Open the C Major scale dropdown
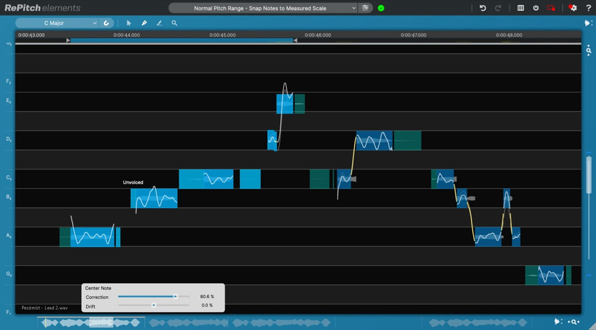Viewport: 596px width, 330px height. point(57,23)
